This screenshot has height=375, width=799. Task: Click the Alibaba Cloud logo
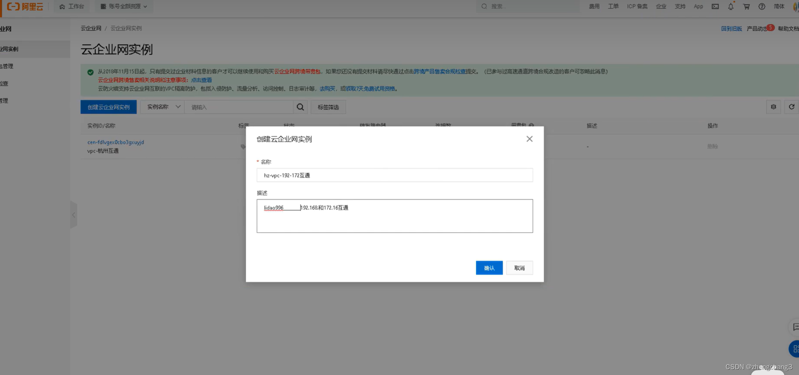tap(24, 7)
